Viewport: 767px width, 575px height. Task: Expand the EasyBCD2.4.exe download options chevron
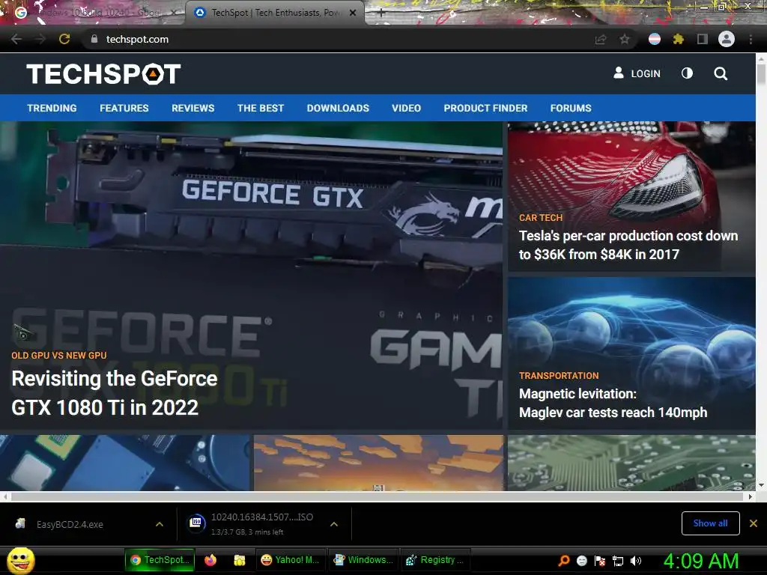160,524
